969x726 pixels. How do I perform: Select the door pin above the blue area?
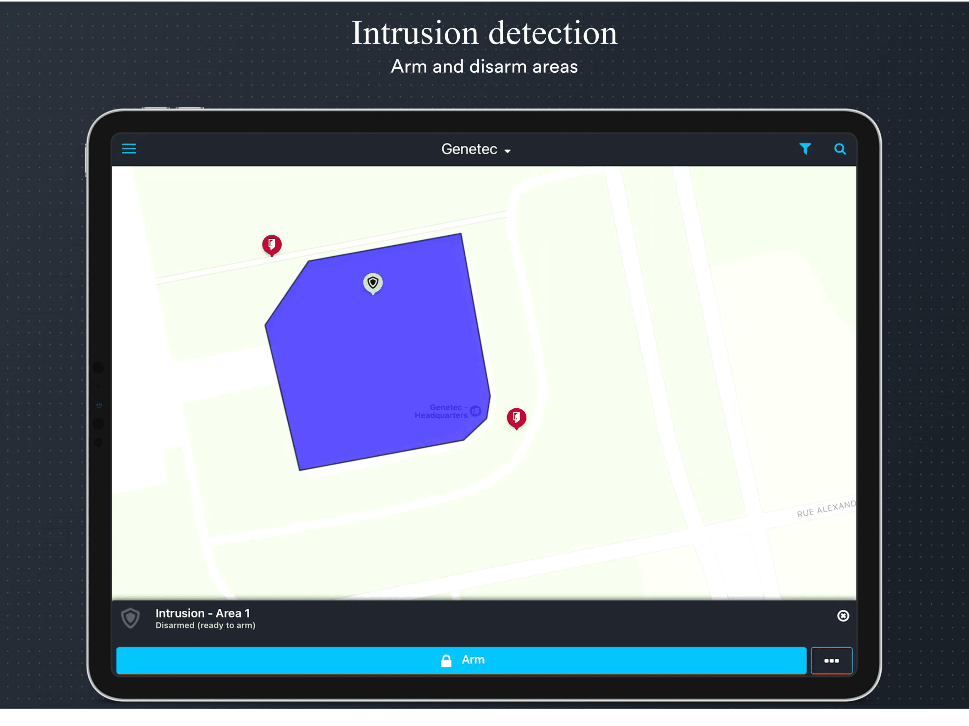tap(272, 245)
